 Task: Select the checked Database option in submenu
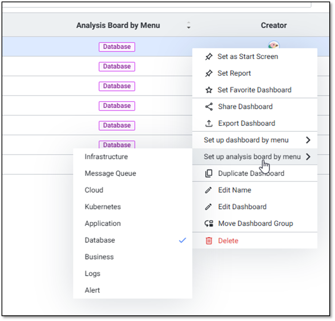pyautogui.click(x=100, y=240)
